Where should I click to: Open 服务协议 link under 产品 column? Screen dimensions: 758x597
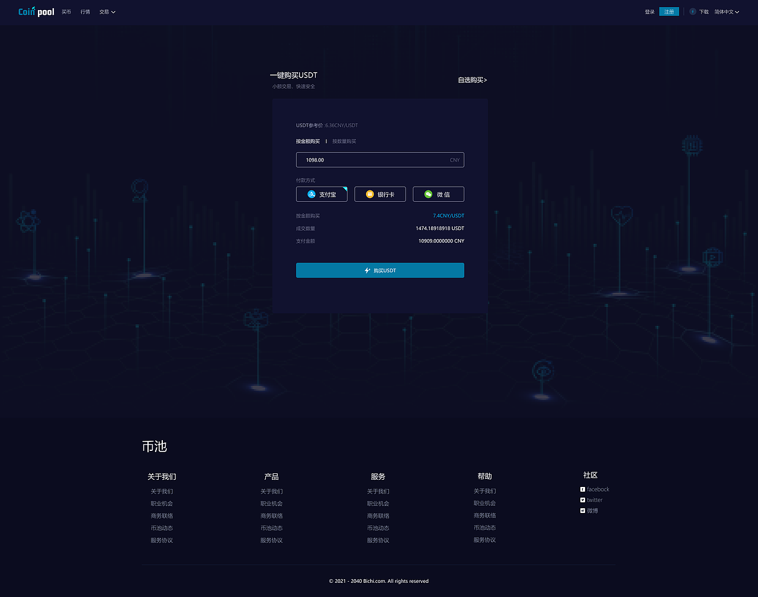click(x=271, y=540)
